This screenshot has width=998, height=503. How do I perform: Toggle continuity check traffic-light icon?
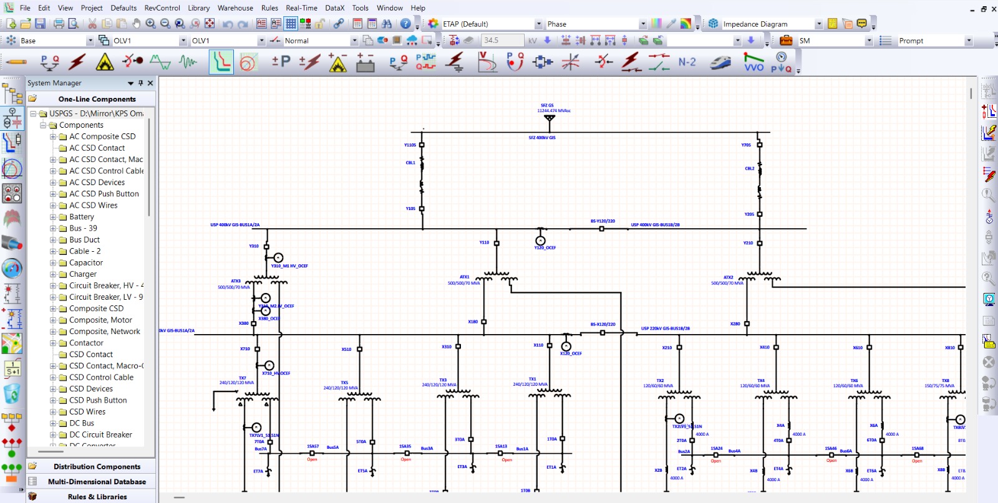pos(305,24)
